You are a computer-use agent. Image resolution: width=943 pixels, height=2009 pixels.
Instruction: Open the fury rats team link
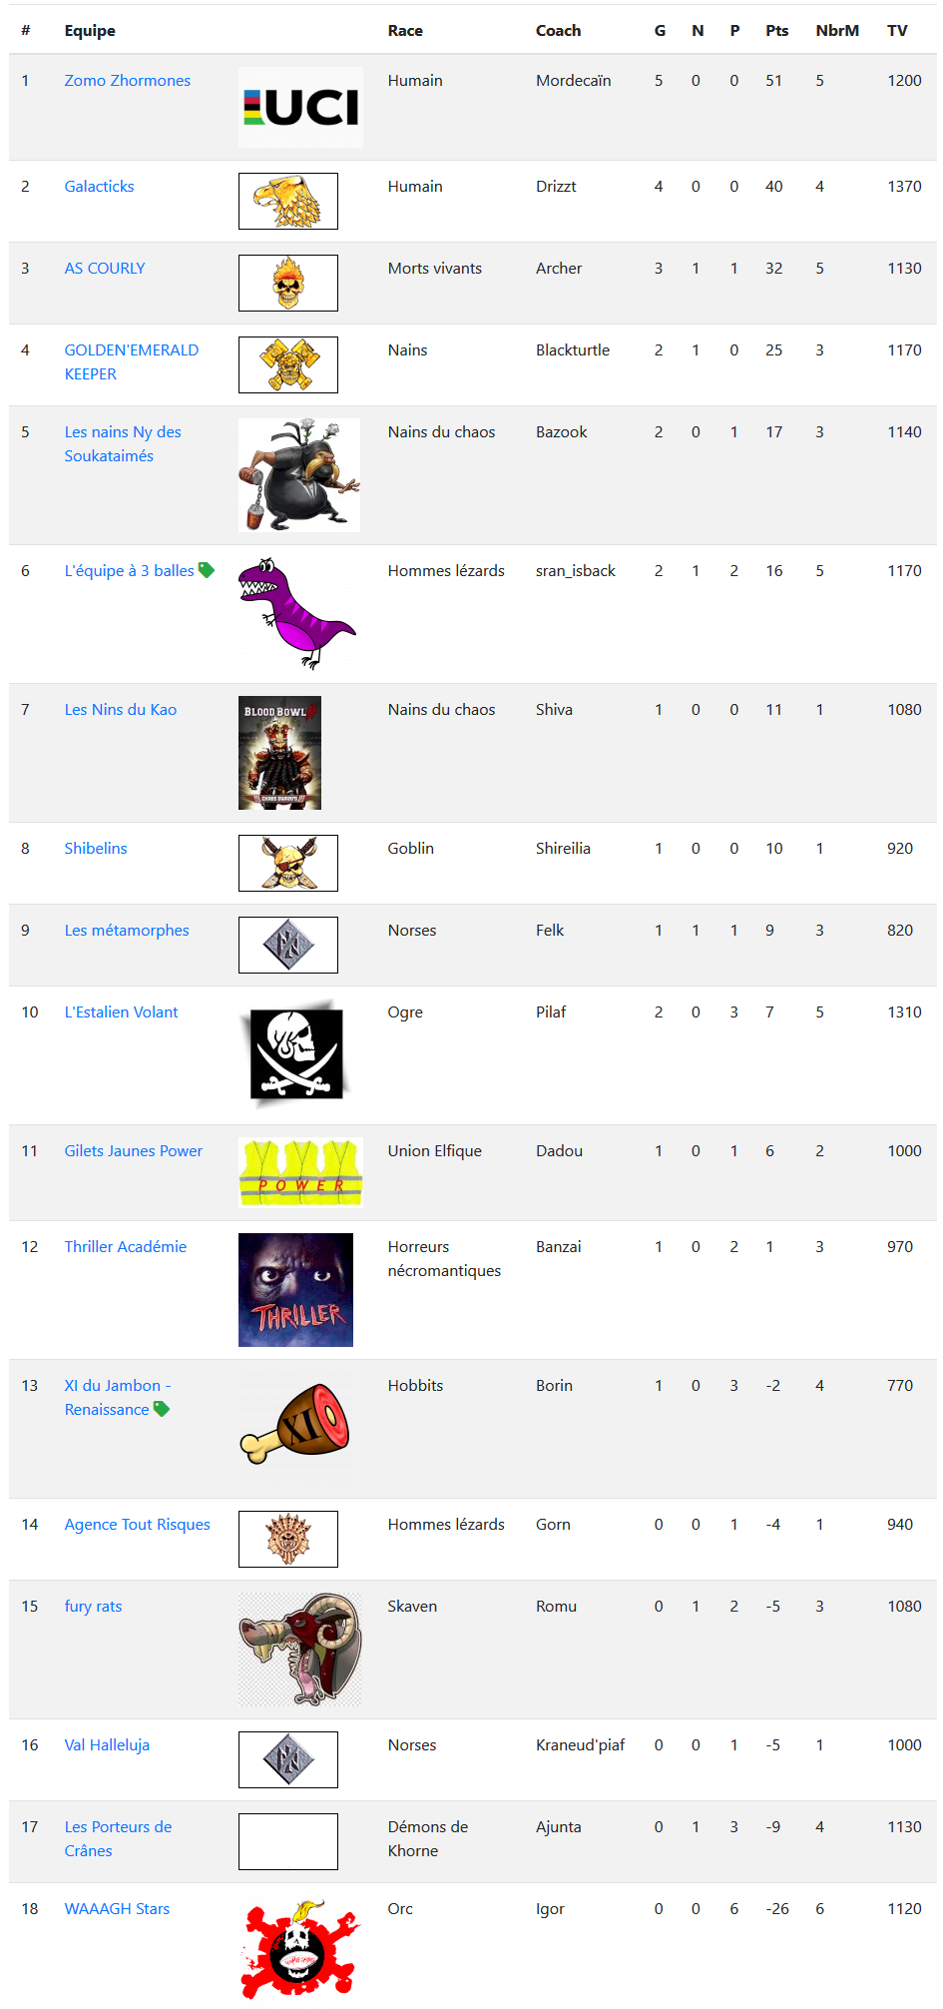(x=93, y=1606)
